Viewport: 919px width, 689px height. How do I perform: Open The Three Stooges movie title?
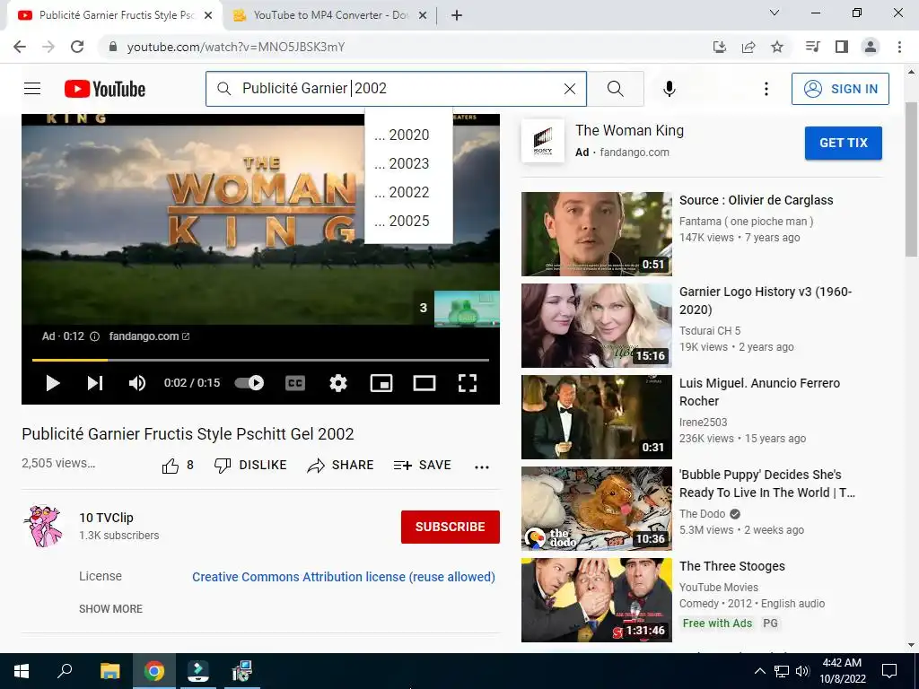pos(732,566)
